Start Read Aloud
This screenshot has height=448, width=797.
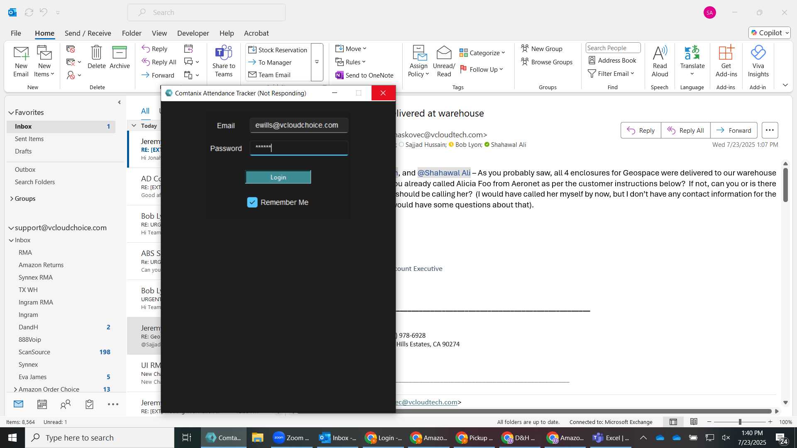pyautogui.click(x=660, y=61)
